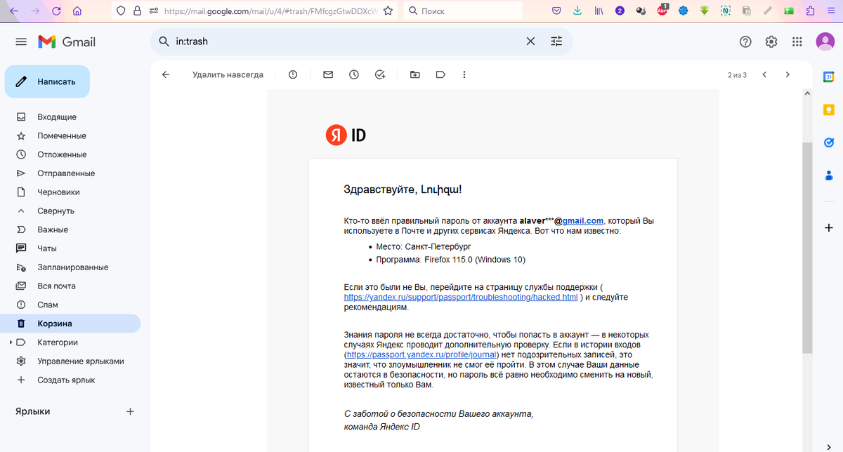843x452 pixels.
Task: Select the Корзина trash folder
Action: (70, 324)
